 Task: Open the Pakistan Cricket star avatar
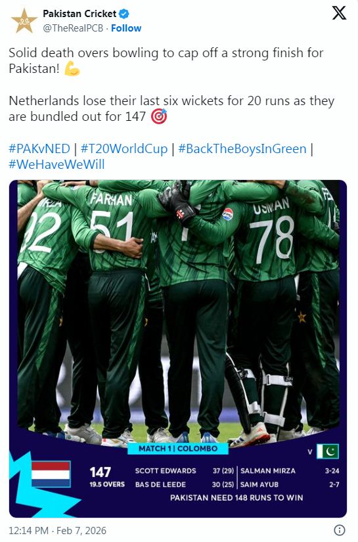tap(24, 21)
